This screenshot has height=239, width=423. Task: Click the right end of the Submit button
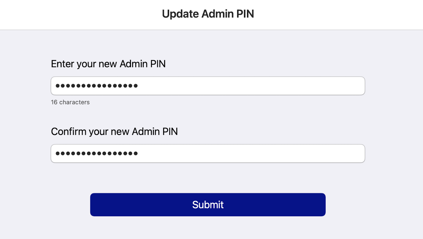pyautogui.click(x=317, y=205)
